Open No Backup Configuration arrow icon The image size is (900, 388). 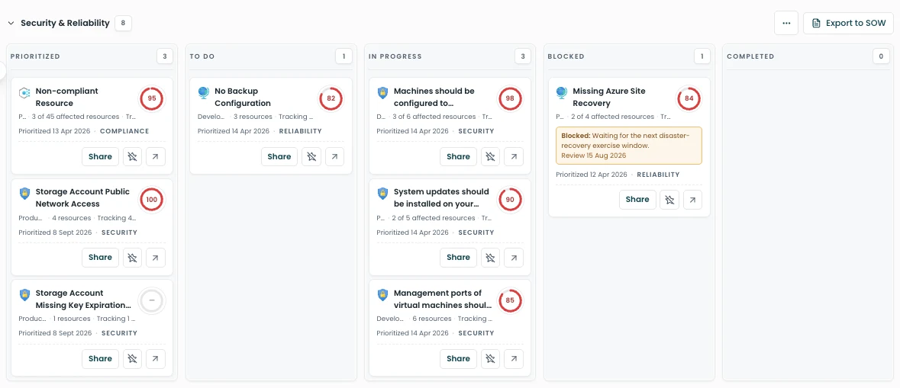pyautogui.click(x=334, y=156)
